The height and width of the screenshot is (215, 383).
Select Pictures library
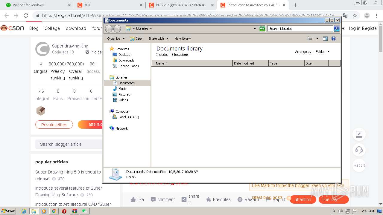click(124, 94)
